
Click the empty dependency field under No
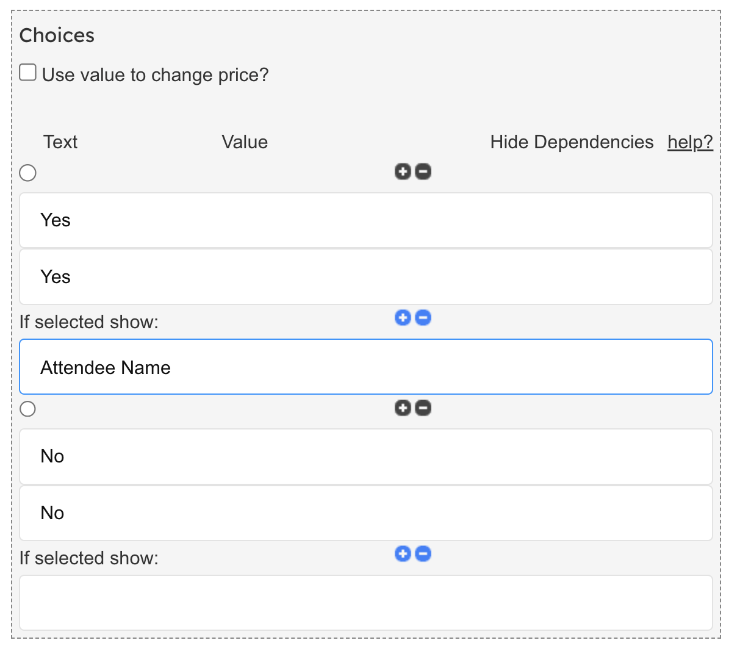pyautogui.click(x=366, y=603)
